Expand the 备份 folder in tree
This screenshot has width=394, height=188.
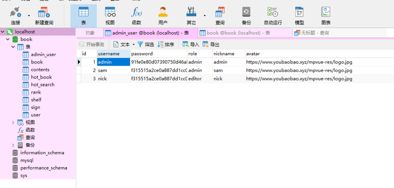pyautogui.click(x=13, y=145)
